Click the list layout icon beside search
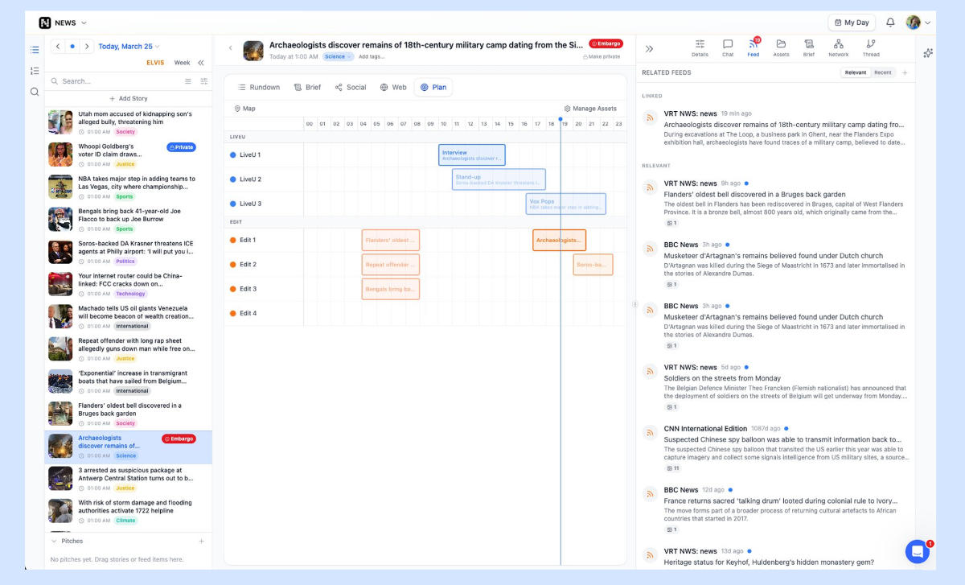This screenshot has width=965, height=585. point(188,81)
